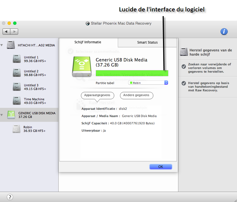Click the green partition usage bar
Image resolution: width=237 pixels, height=202 pixels.
132,73
